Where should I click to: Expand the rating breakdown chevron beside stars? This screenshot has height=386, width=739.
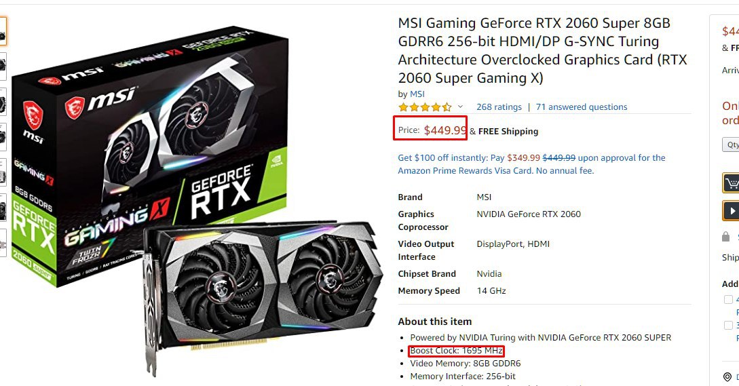click(461, 107)
